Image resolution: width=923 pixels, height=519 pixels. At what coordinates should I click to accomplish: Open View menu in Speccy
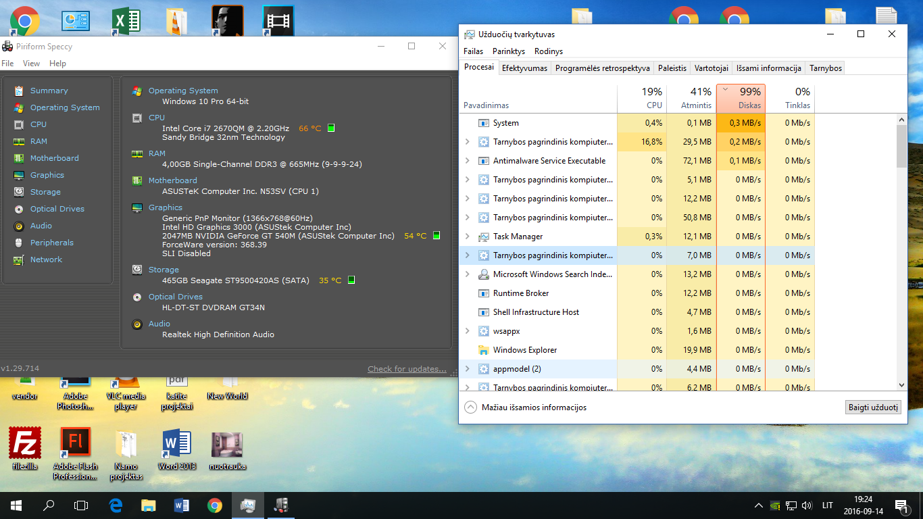[x=31, y=64]
